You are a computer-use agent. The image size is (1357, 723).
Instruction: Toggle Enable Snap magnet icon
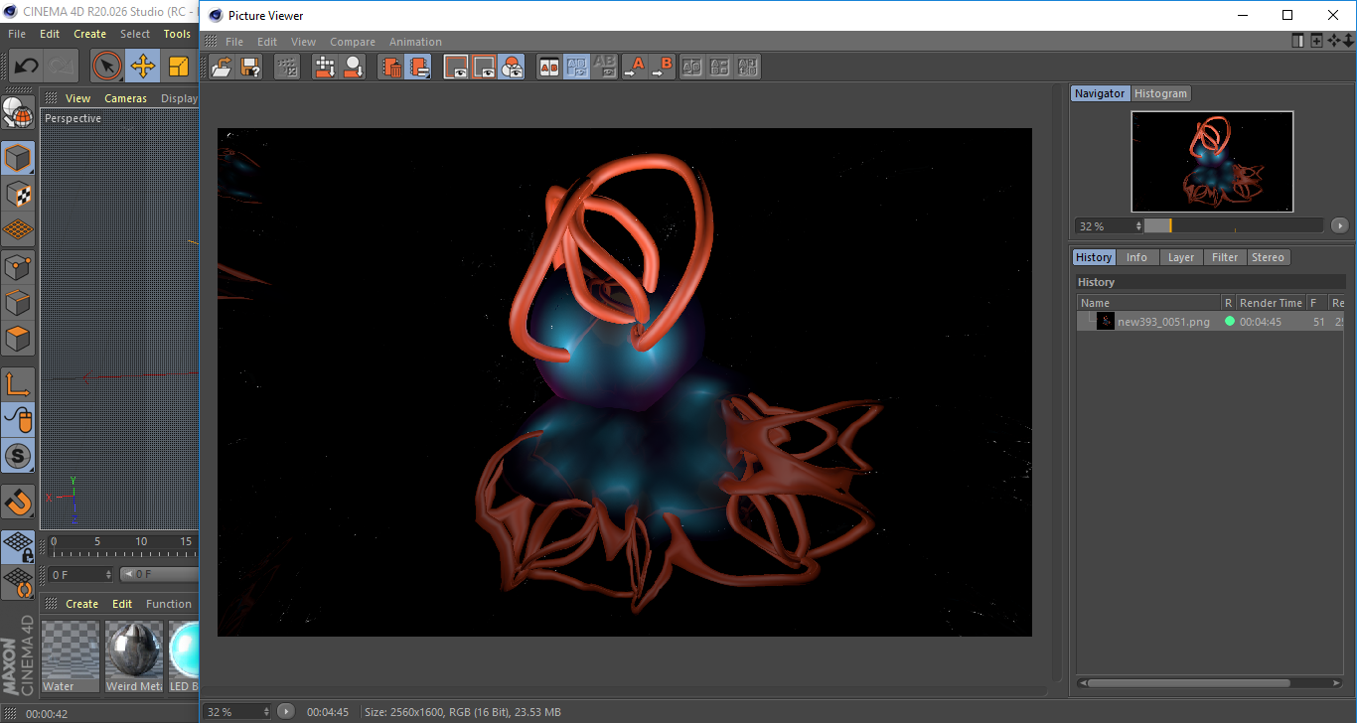(x=18, y=502)
